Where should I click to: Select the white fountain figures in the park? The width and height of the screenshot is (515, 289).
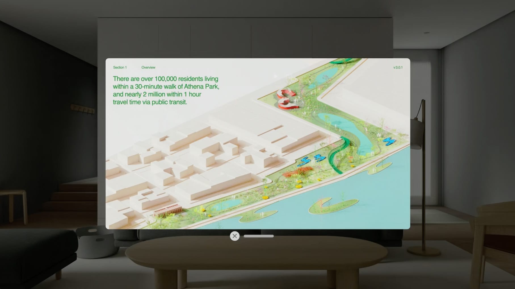(x=295, y=101)
